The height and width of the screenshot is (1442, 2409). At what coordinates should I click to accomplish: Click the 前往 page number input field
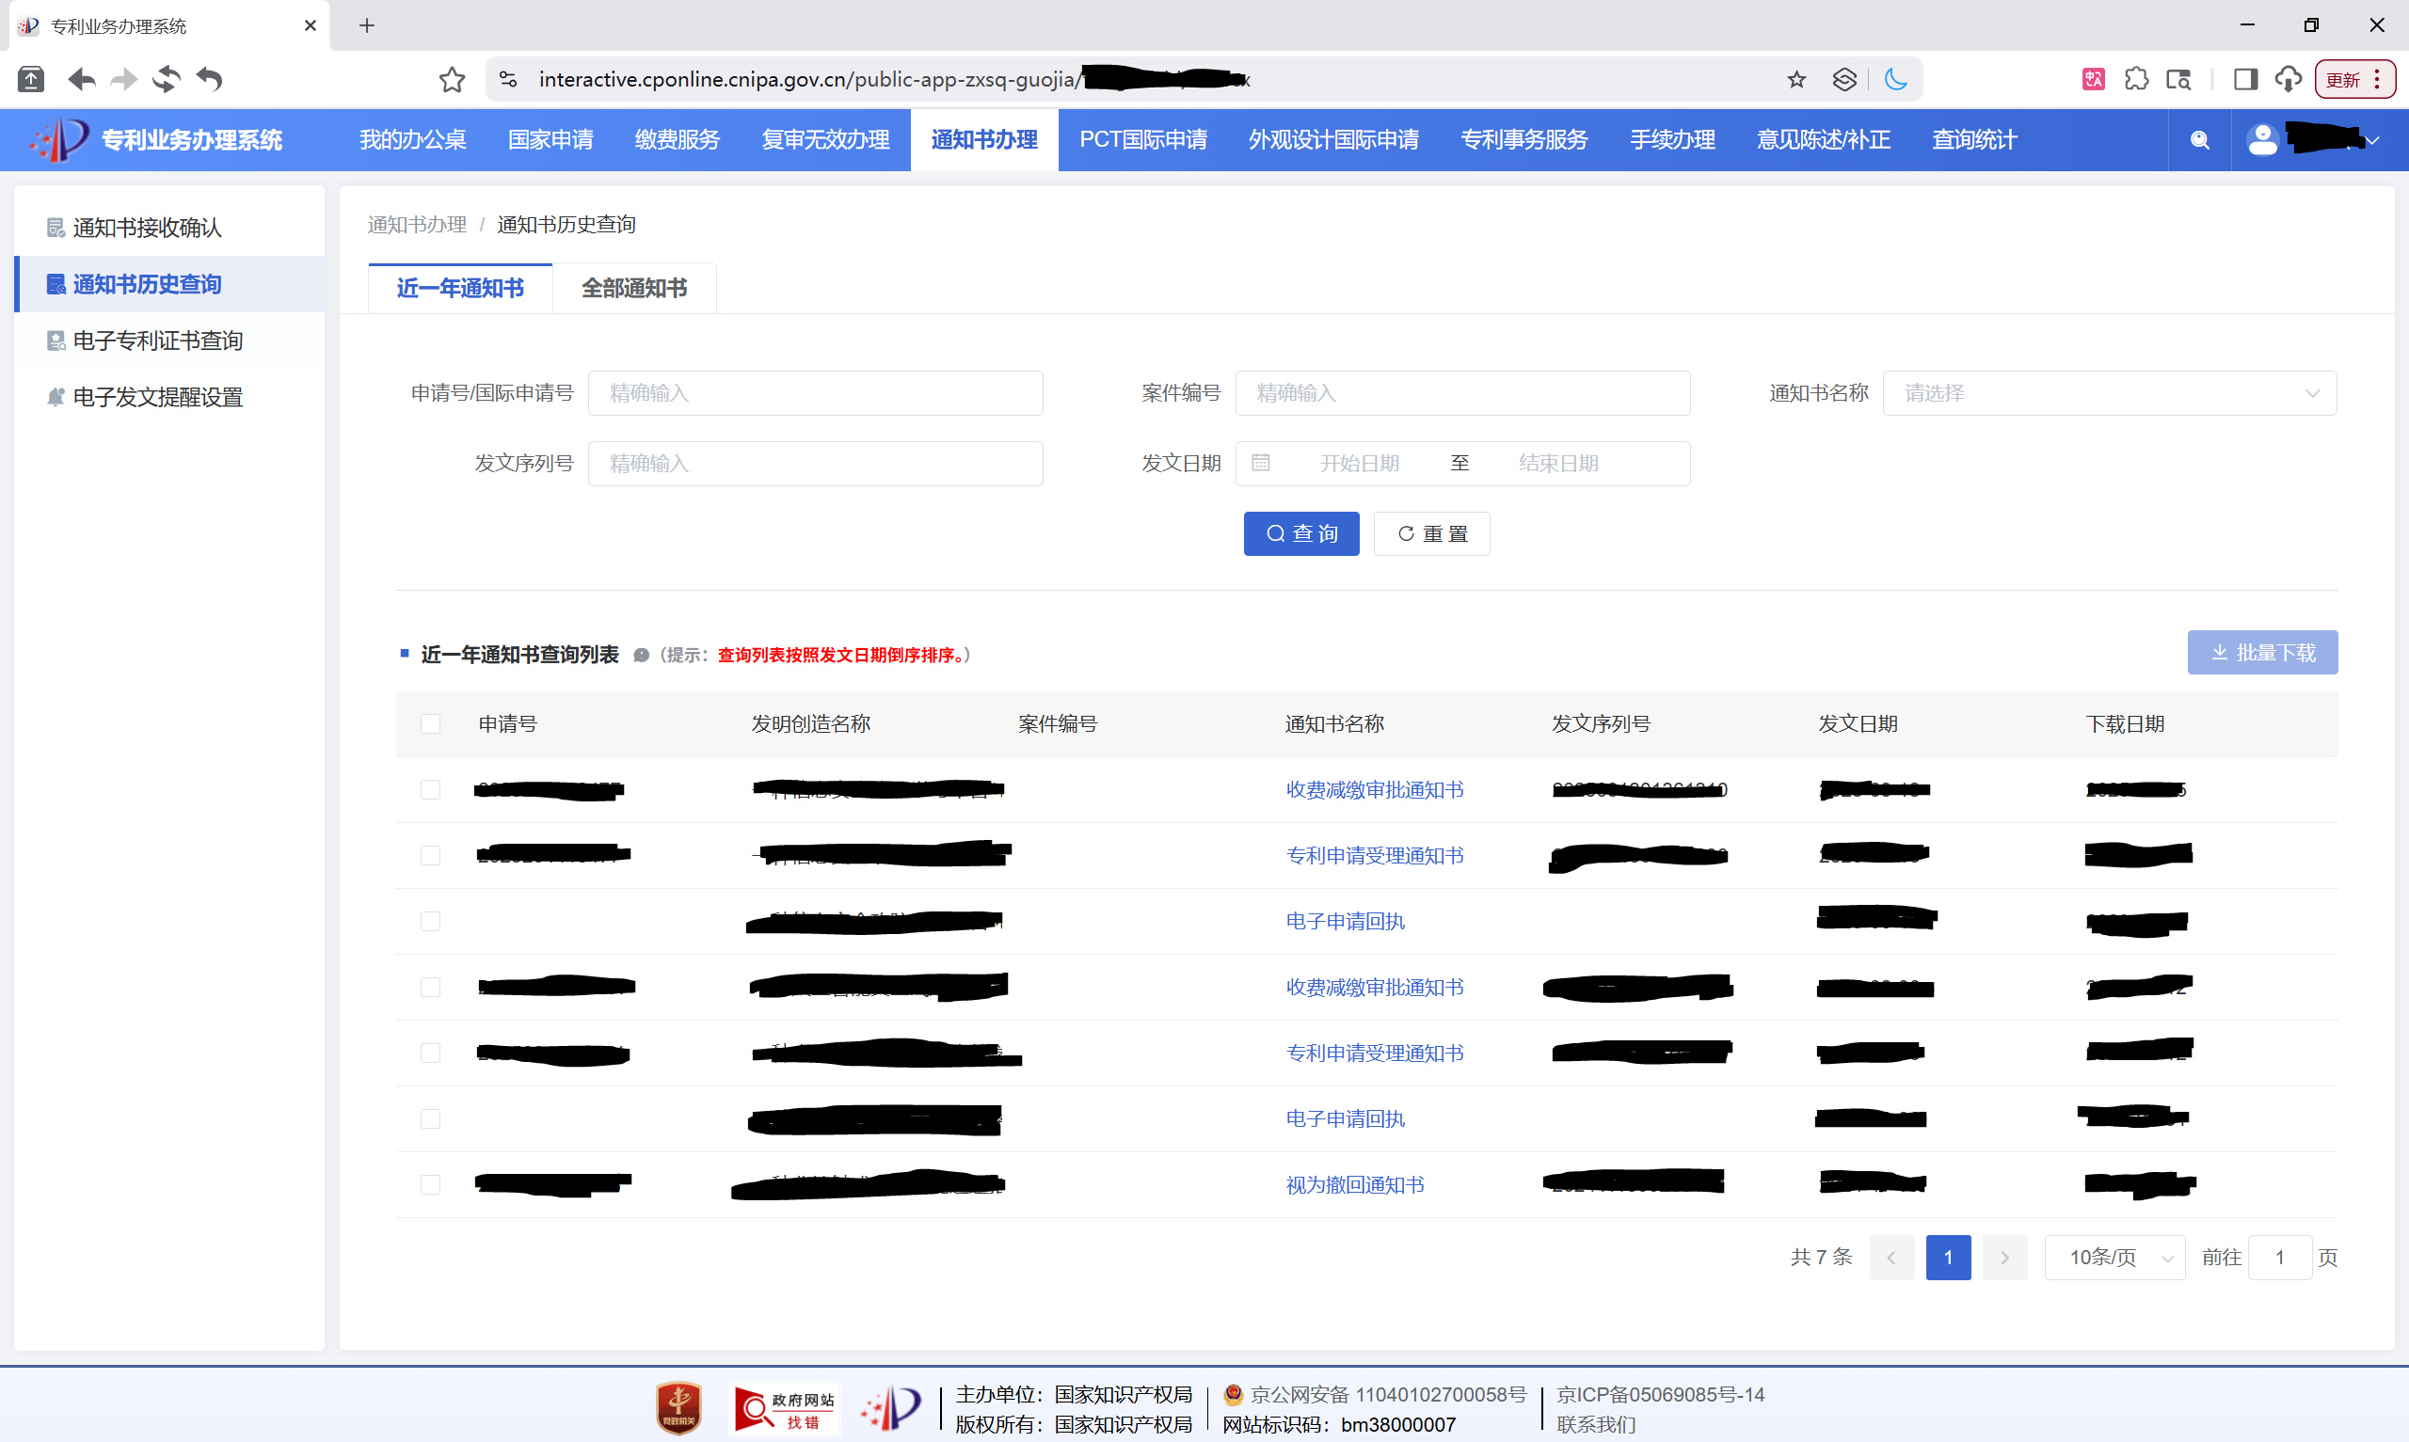(2280, 1257)
